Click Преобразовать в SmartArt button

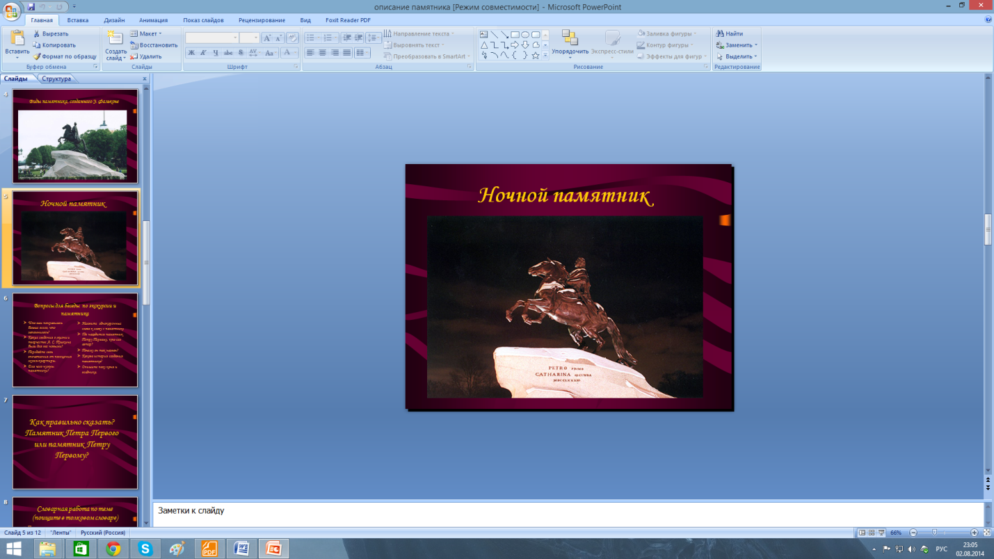click(x=427, y=56)
